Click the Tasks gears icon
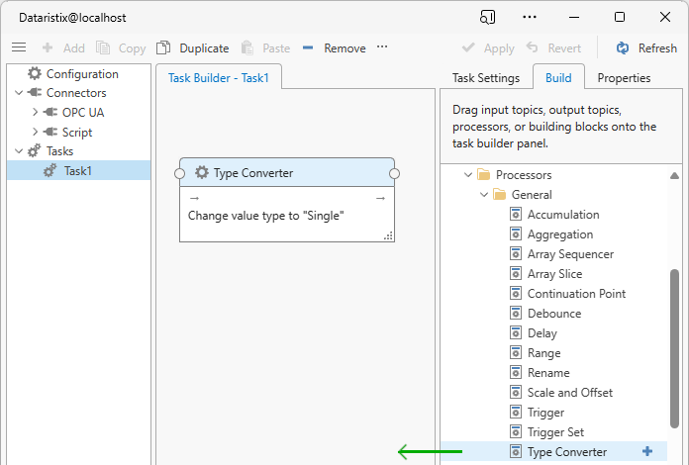This screenshot has width=689, height=465. [x=35, y=151]
